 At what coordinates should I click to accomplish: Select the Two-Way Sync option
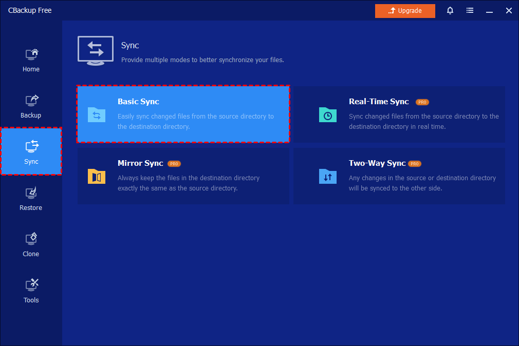tap(399, 176)
